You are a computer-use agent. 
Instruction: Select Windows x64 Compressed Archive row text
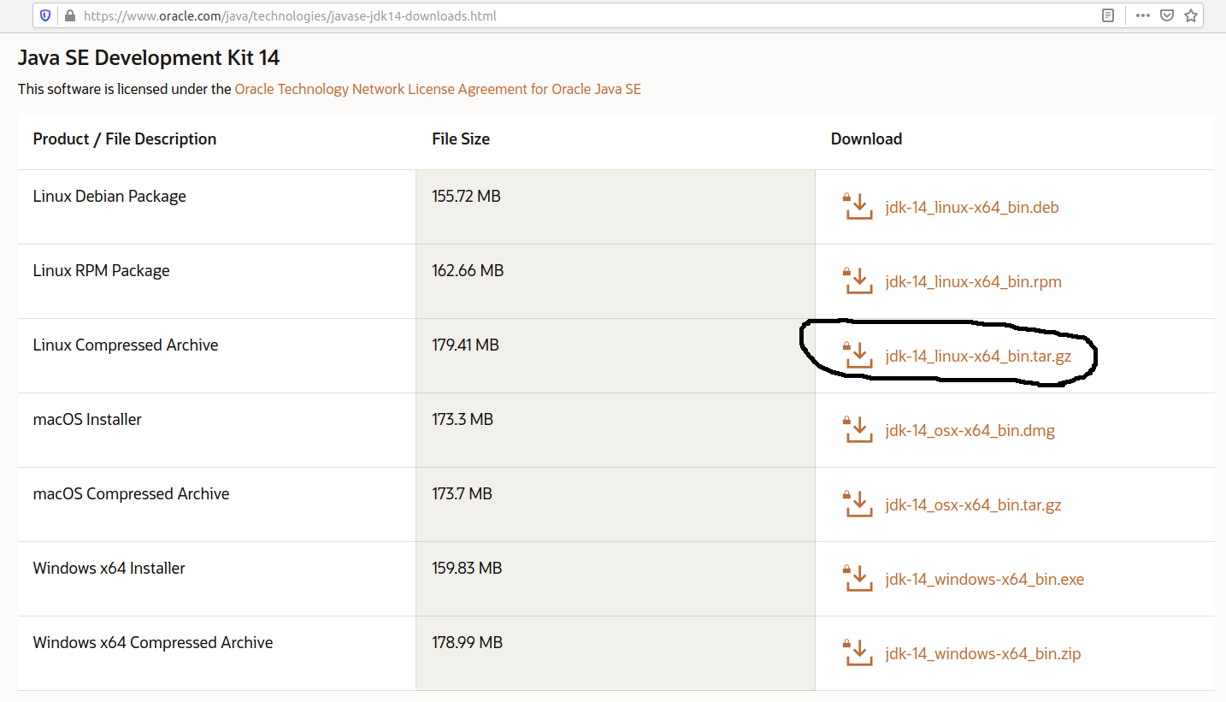(153, 643)
